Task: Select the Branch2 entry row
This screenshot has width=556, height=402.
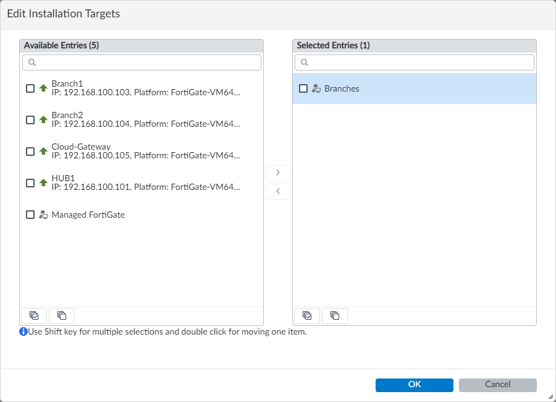Action: coord(145,120)
